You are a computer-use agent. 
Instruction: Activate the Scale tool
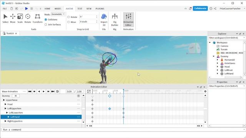[20, 18]
